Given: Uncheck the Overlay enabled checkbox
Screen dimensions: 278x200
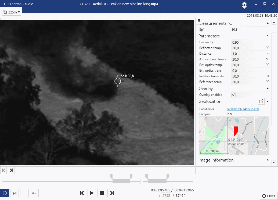Looking at the screenshot, I should click(233, 95).
